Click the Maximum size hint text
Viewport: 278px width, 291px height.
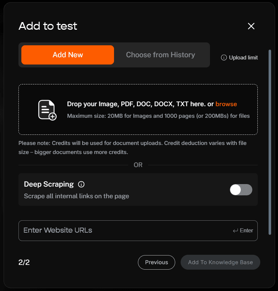158,116
